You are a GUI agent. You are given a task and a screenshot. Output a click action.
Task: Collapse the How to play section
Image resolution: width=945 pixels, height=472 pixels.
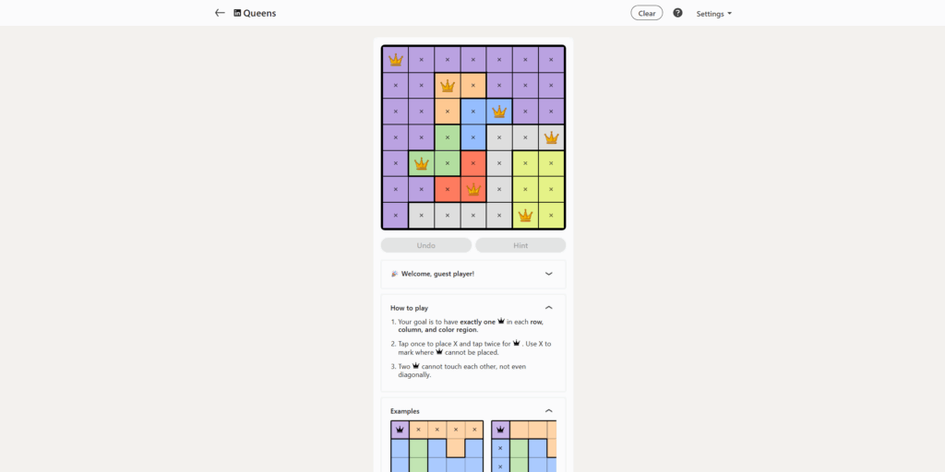(x=548, y=307)
